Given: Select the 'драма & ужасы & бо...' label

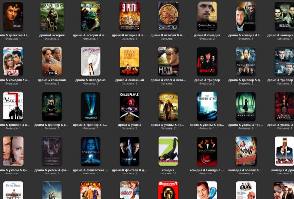Looking at the screenshot, I should pos(168,125).
